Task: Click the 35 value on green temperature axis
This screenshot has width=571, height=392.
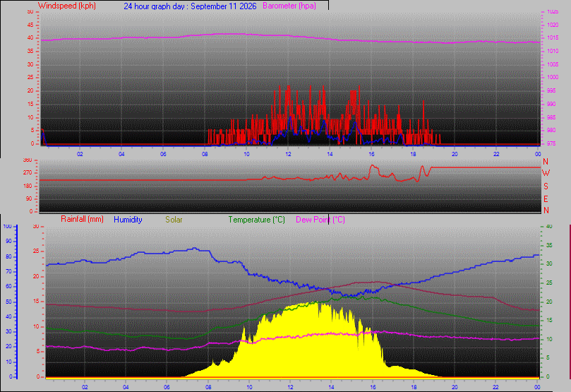Action: [549, 245]
